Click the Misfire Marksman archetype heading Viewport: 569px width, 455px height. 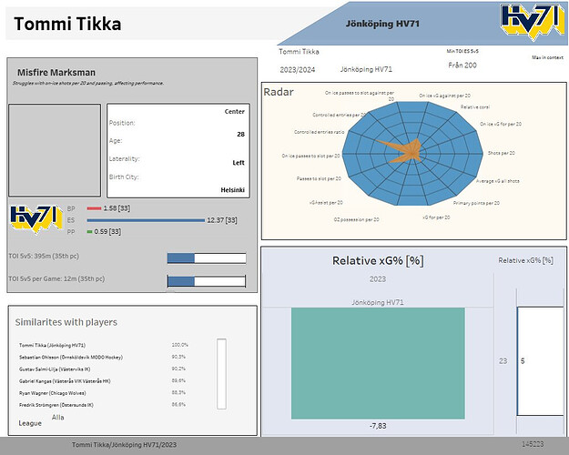pyautogui.click(x=56, y=73)
